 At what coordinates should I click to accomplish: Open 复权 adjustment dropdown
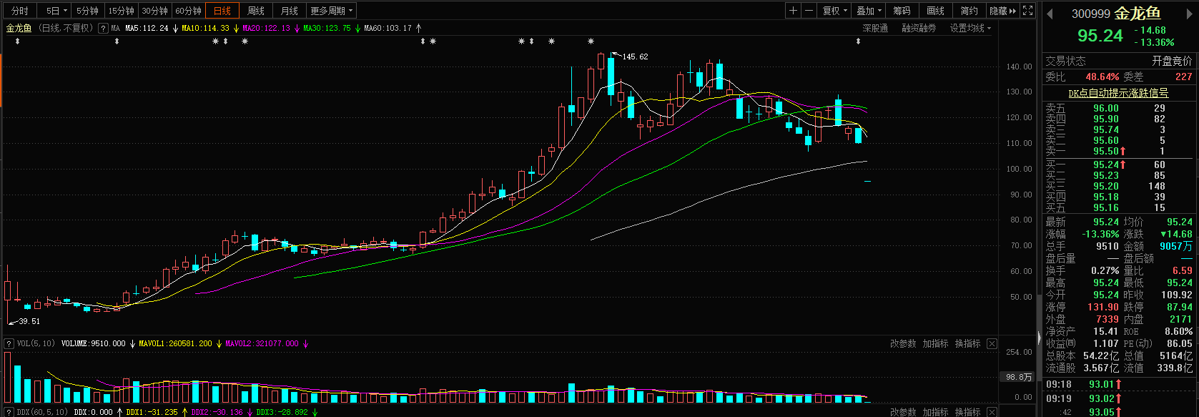[x=834, y=11]
